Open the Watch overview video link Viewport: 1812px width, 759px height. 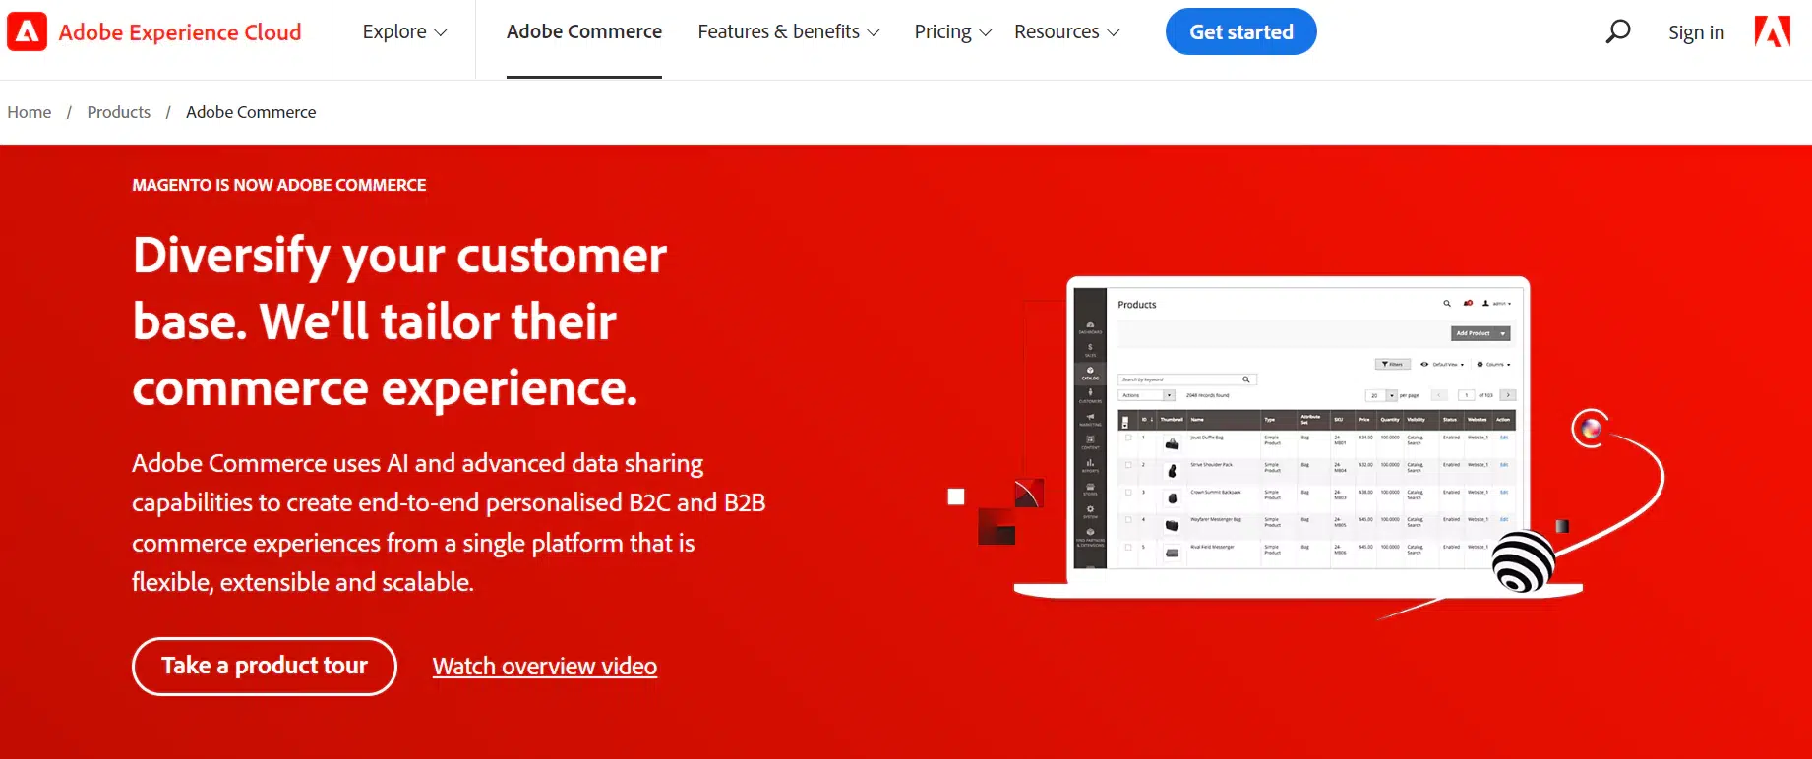tap(545, 667)
